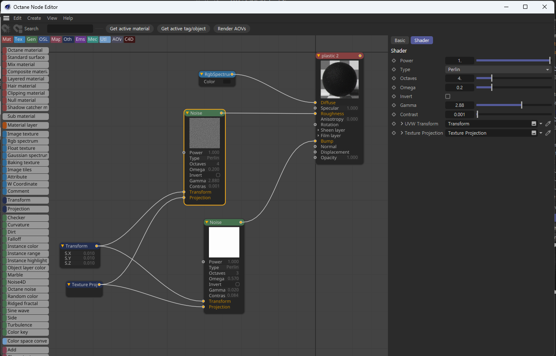Viewport: 556px width, 356px height.
Task: Expand Film layer on plastic 2 node
Action: coord(318,135)
